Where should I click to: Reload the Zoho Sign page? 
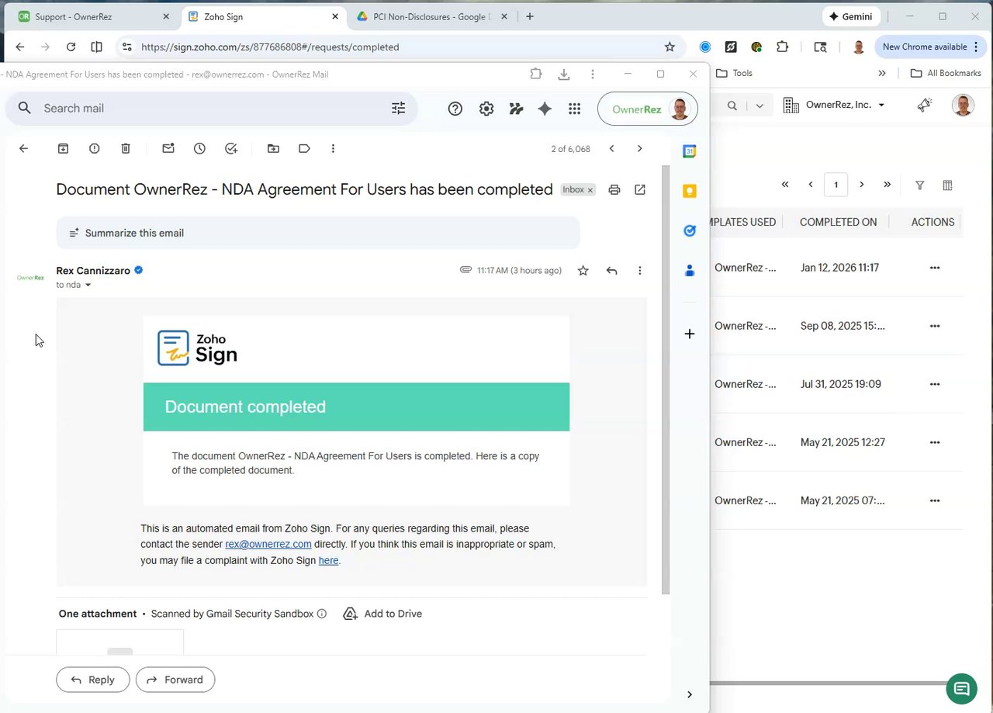tap(71, 47)
